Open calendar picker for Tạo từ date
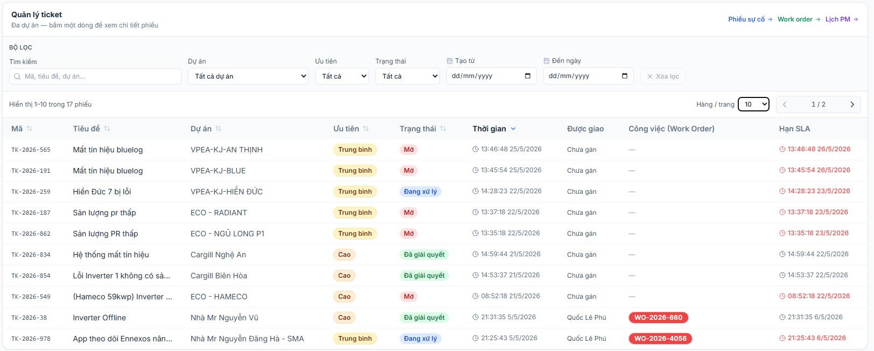Viewport: 874px width, 351px height. (528, 76)
